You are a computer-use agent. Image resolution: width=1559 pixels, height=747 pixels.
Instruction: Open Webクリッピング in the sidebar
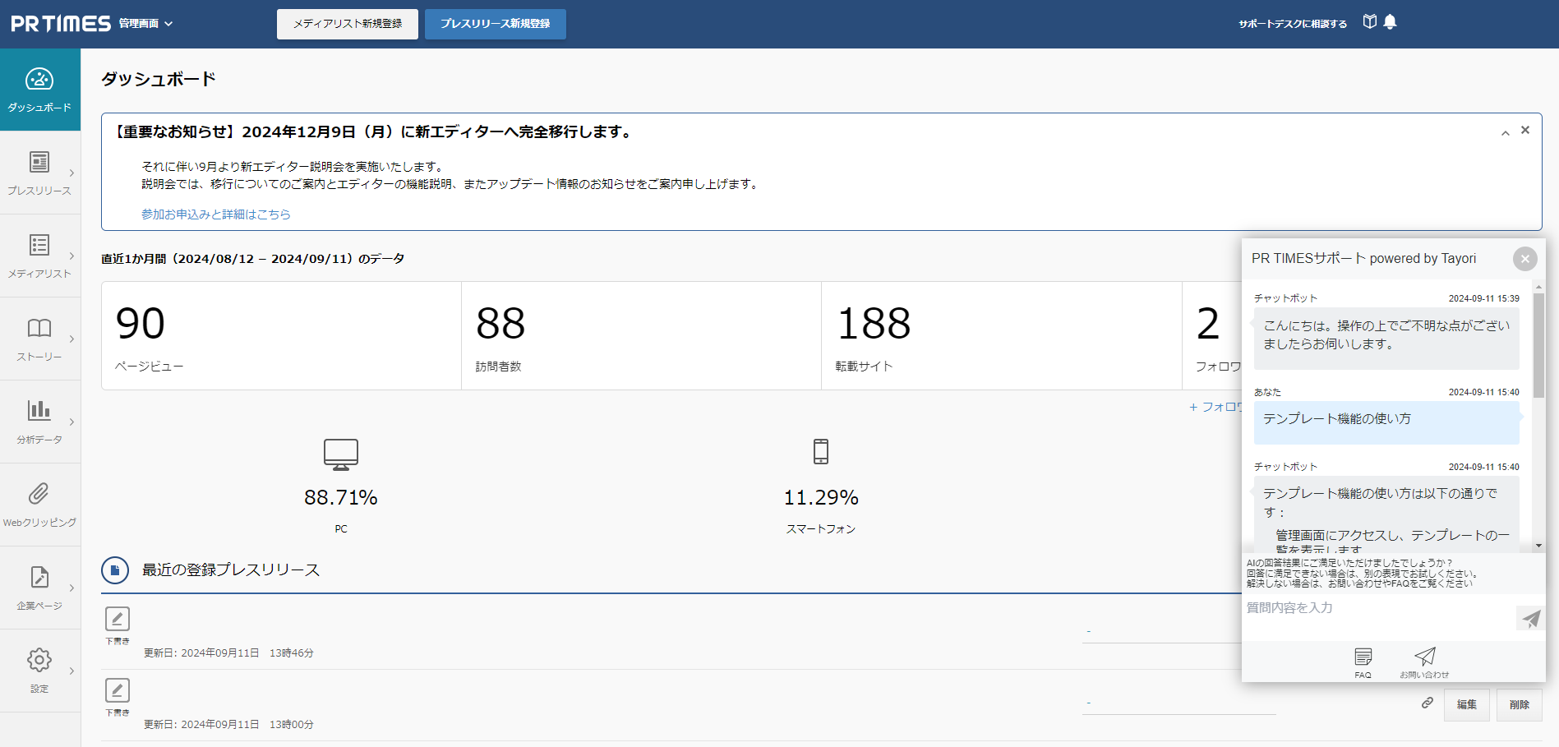click(39, 504)
